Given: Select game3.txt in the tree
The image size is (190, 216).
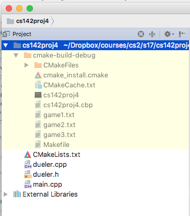Looking at the screenshot, I should 60,135.
